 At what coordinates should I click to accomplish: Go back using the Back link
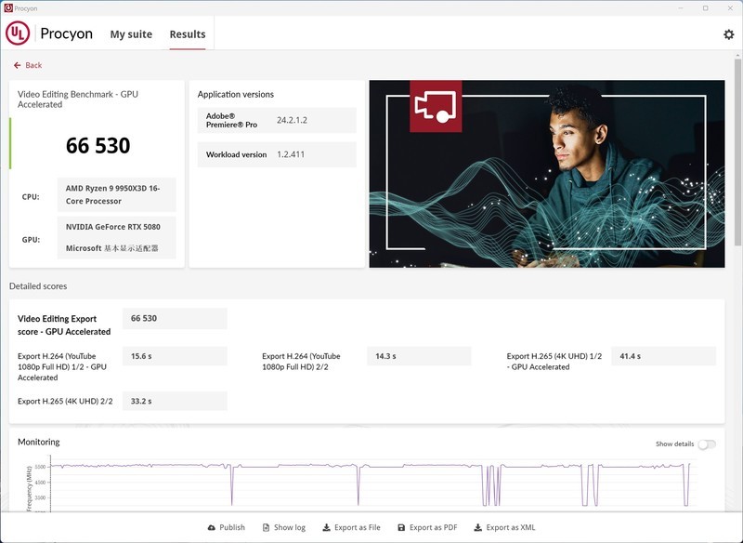click(x=30, y=65)
